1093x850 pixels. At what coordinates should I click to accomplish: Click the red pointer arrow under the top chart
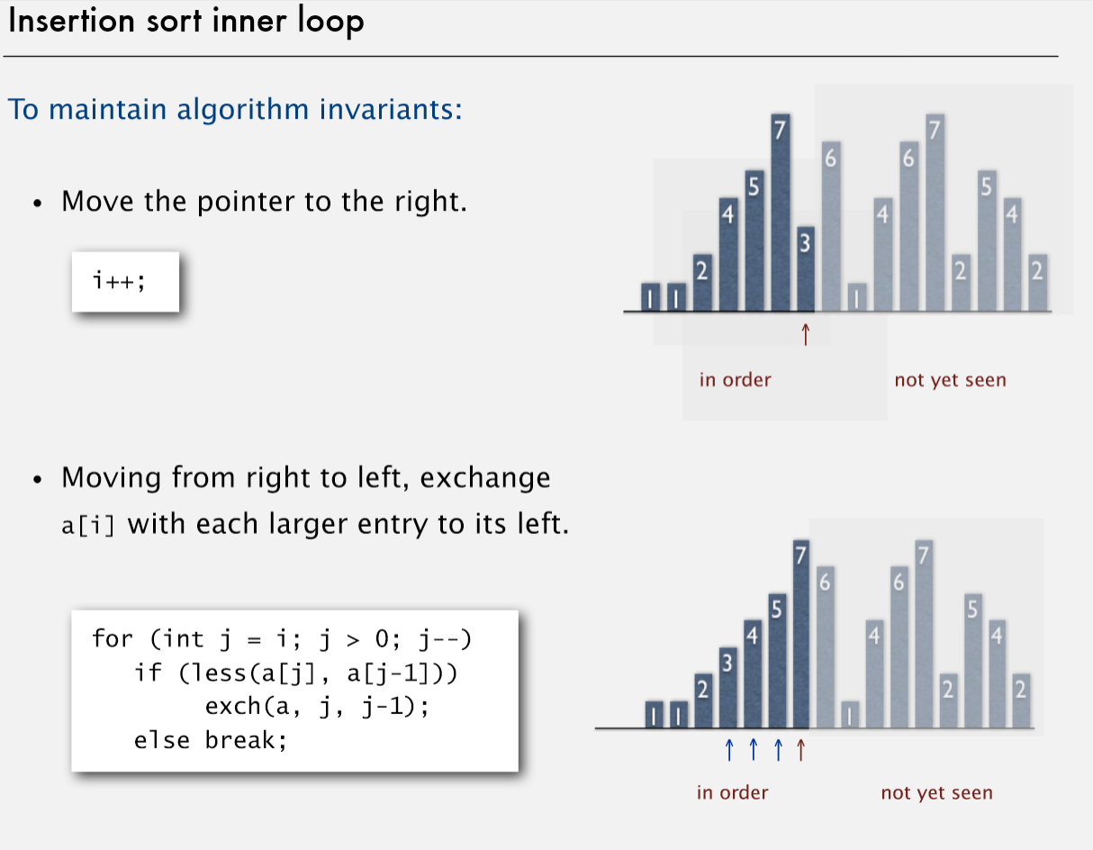click(x=806, y=334)
